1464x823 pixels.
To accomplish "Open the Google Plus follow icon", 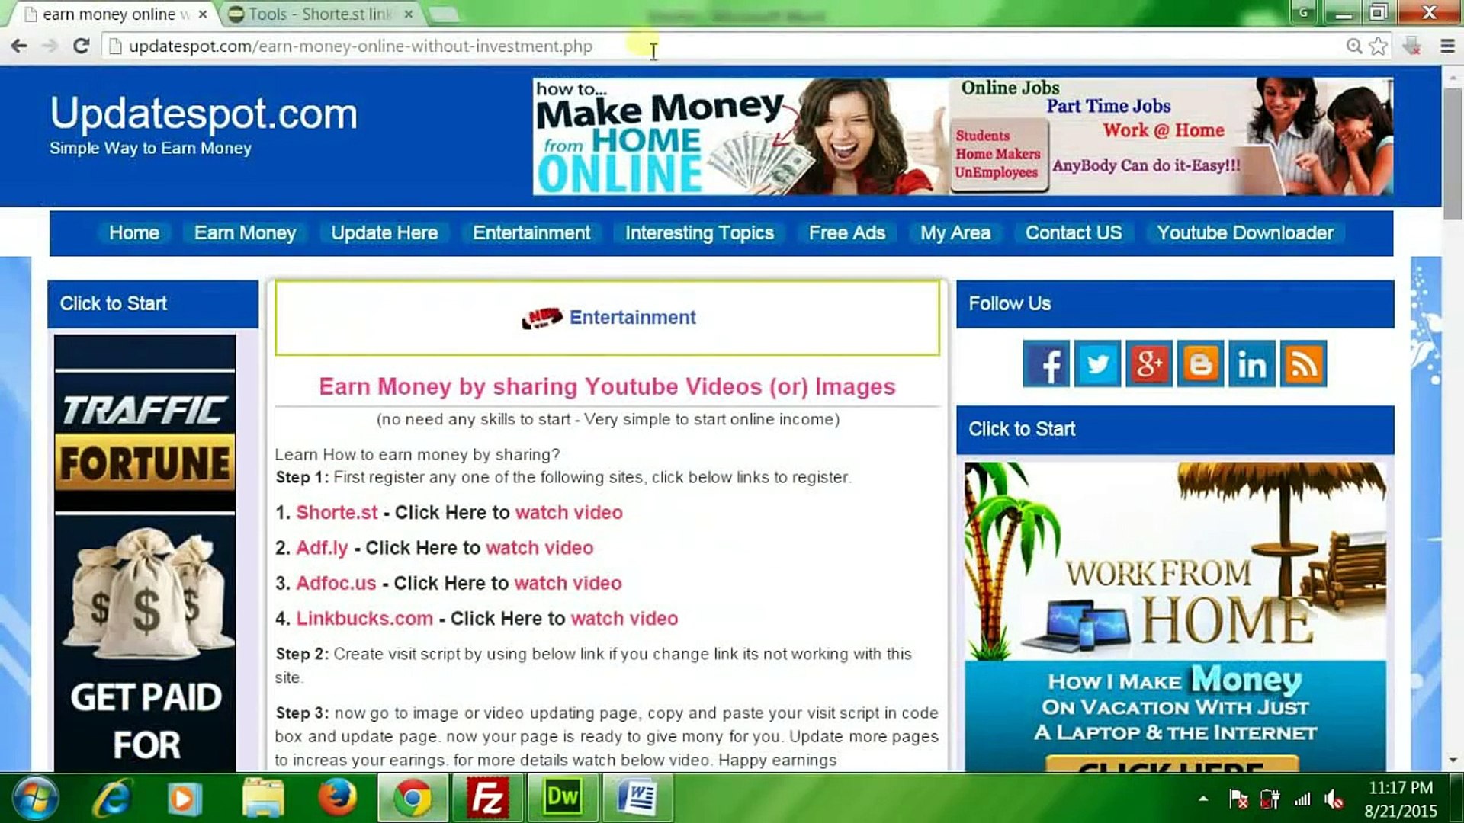I will coord(1149,364).
